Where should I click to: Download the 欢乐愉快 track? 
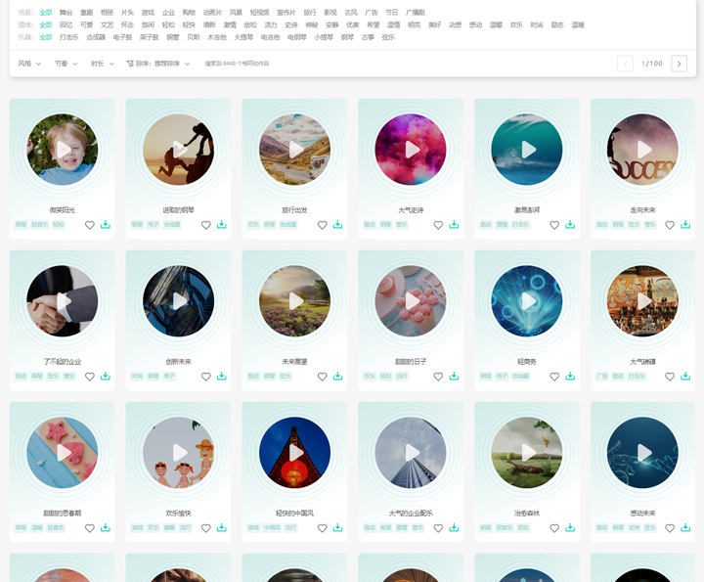tap(222, 527)
